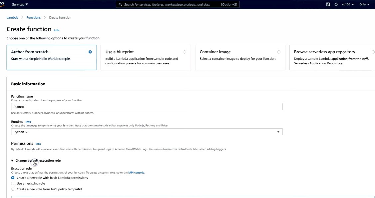
Task: Open the Runtime Info link
Action: click(28, 122)
